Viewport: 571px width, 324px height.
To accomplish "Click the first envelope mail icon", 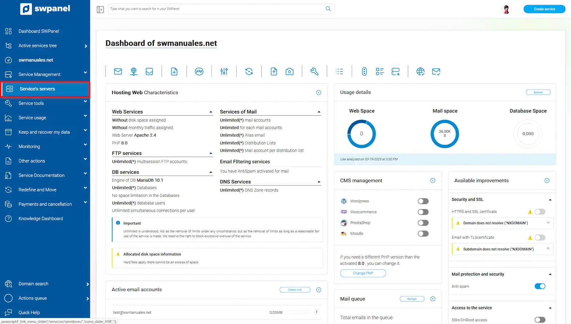I will (x=118, y=71).
